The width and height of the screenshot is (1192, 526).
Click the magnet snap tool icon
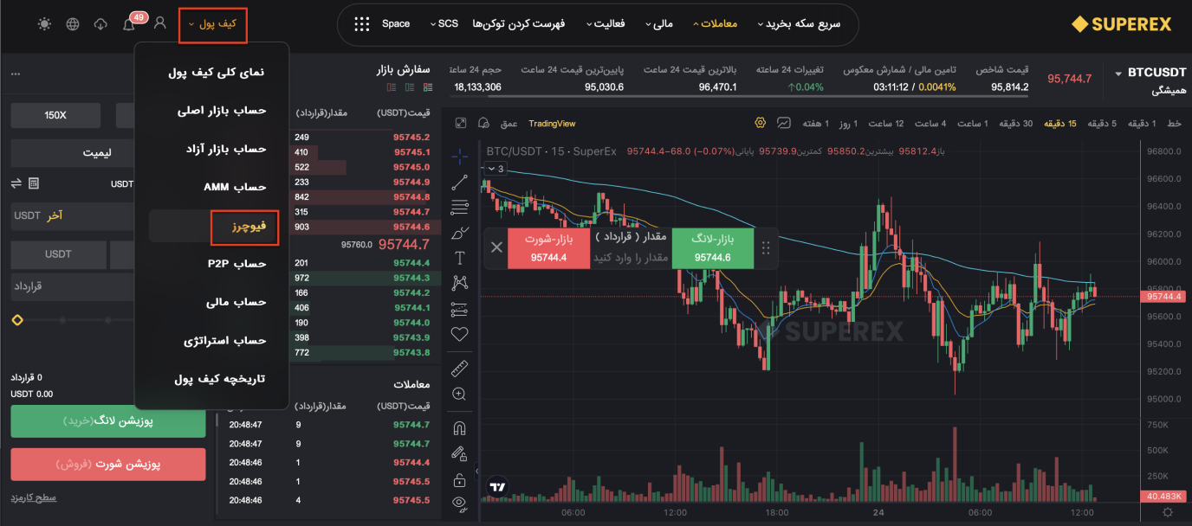pyautogui.click(x=460, y=428)
